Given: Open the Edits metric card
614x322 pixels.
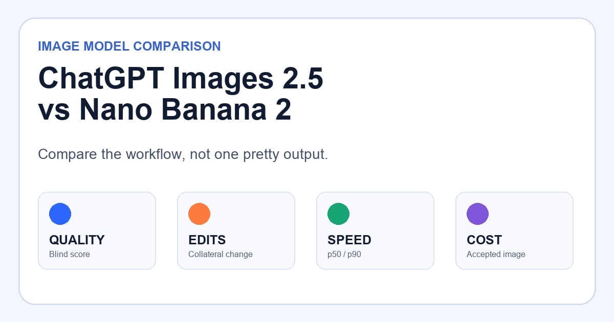Looking at the screenshot, I should coord(236,231).
